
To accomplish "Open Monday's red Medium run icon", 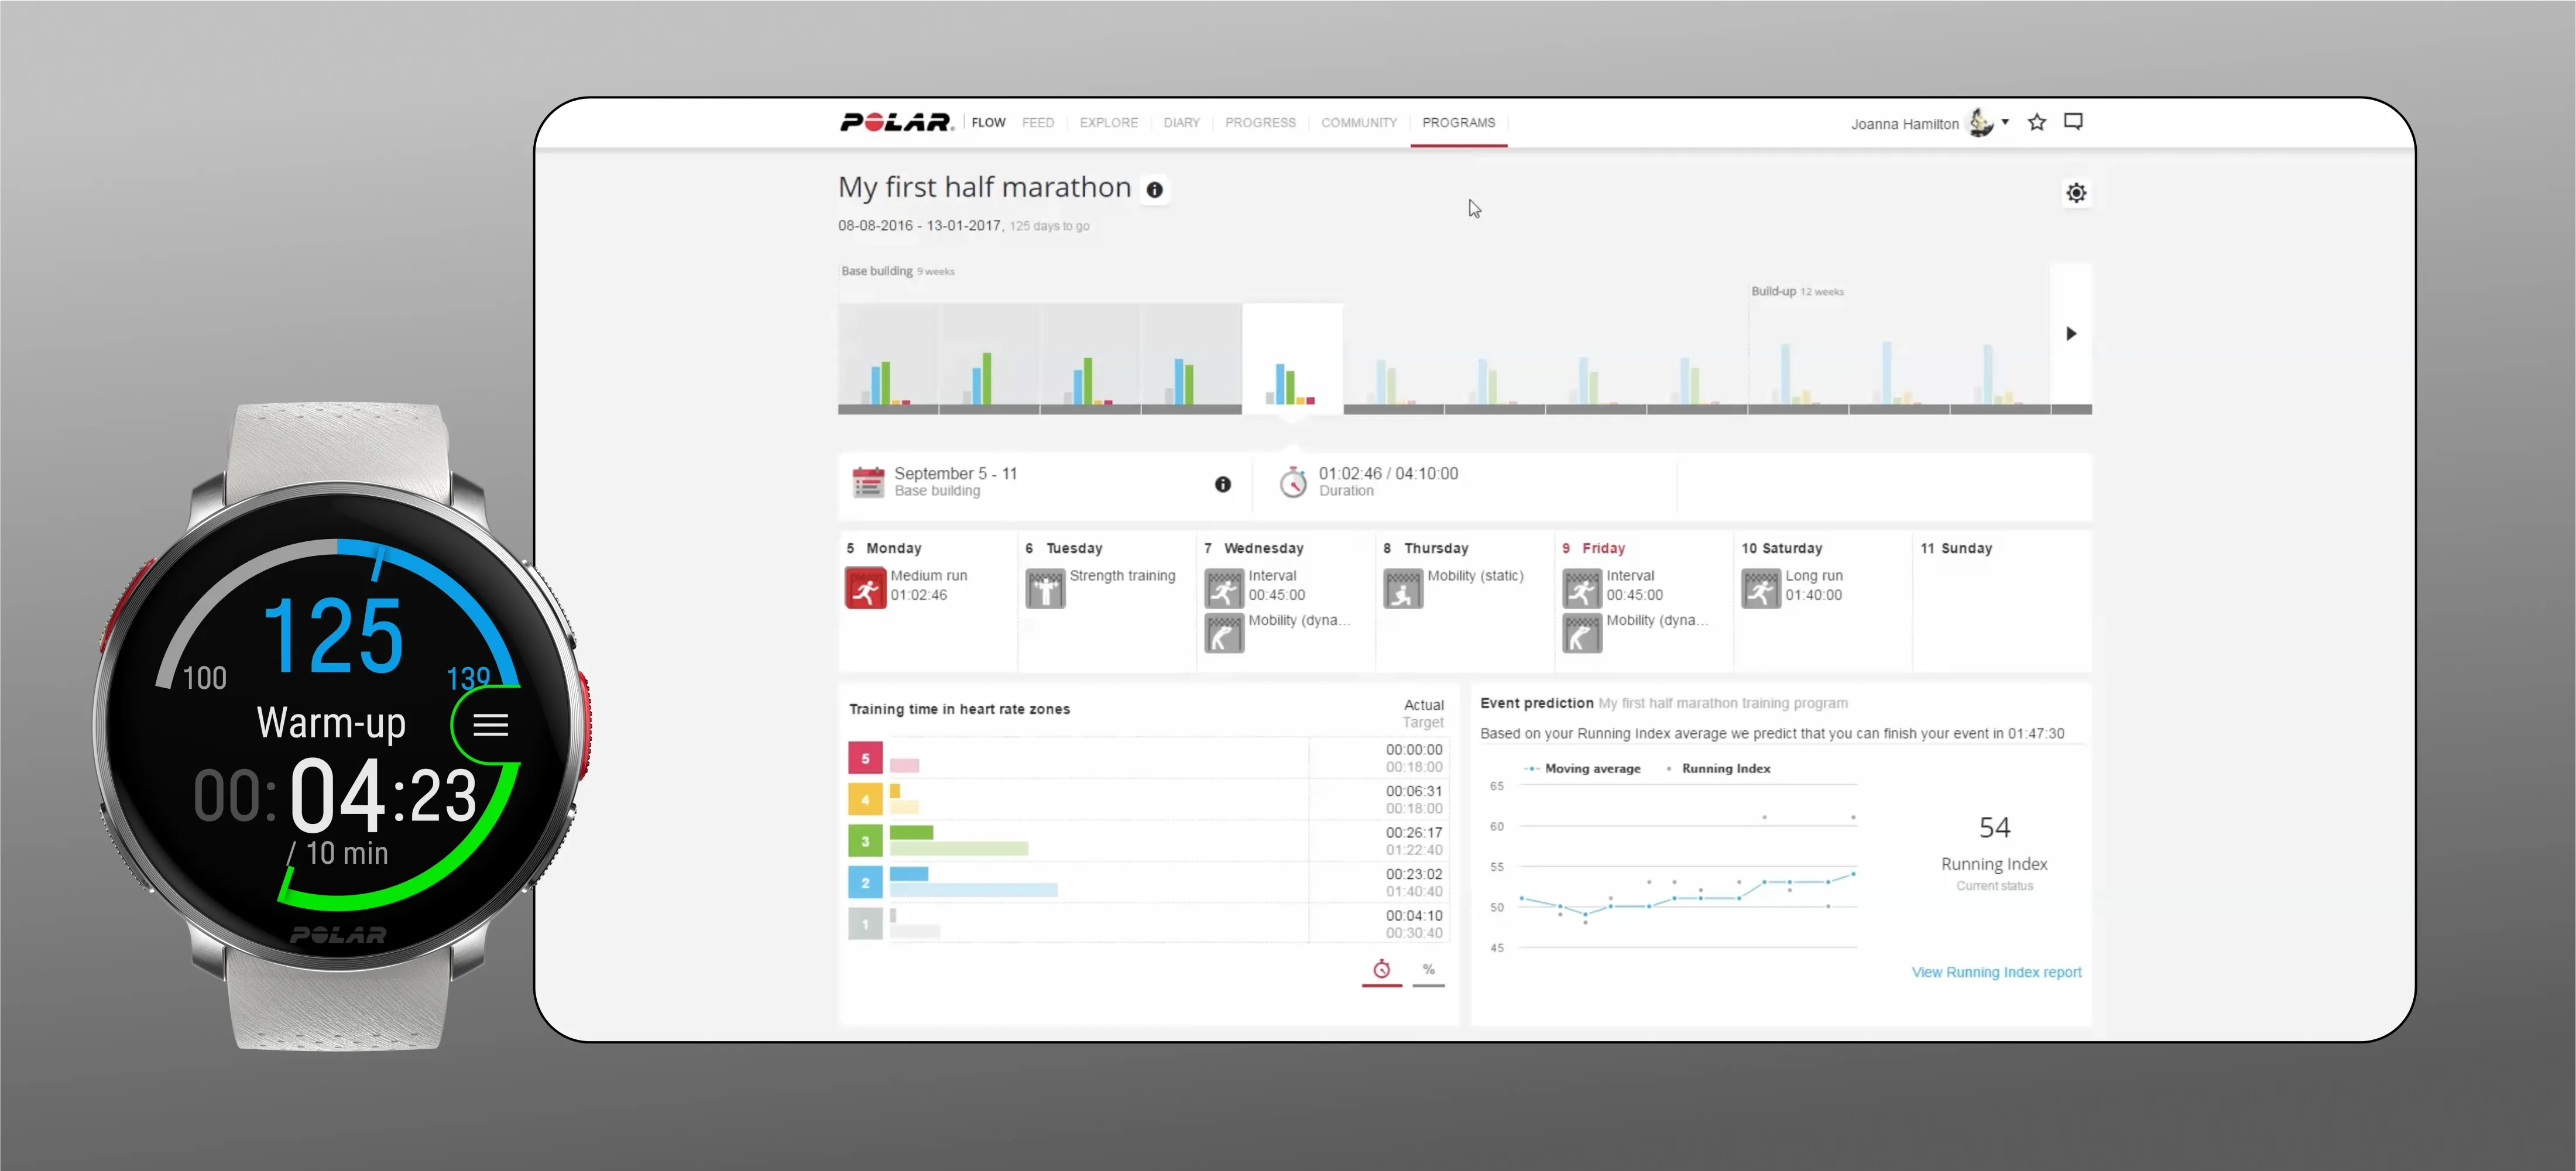I will point(865,588).
